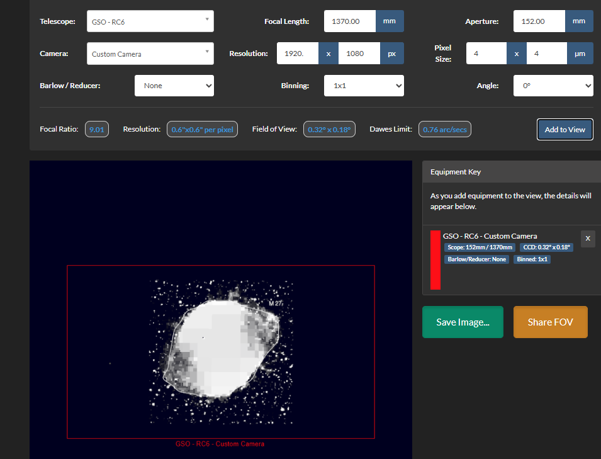Image resolution: width=601 pixels, height=459 pixels.
Task: Click the Equipment Key panel header
Action: pos(511,172)
